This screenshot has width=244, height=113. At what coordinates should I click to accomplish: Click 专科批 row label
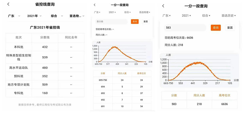coord(19,93)
